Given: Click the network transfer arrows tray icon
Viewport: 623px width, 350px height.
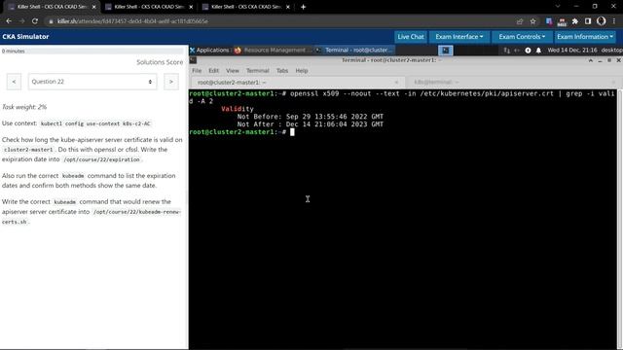Looking at the screenshot, I should pos(506,51).
